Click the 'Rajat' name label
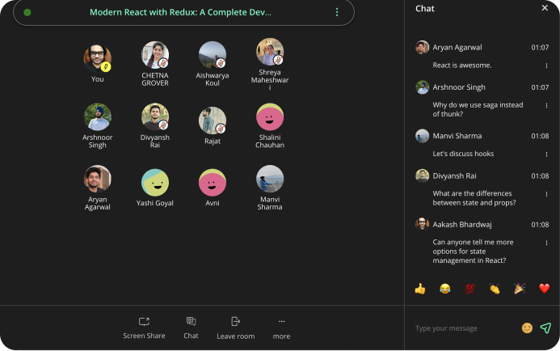The width and height of the screenshot is (560, 351). click(213, 142)
